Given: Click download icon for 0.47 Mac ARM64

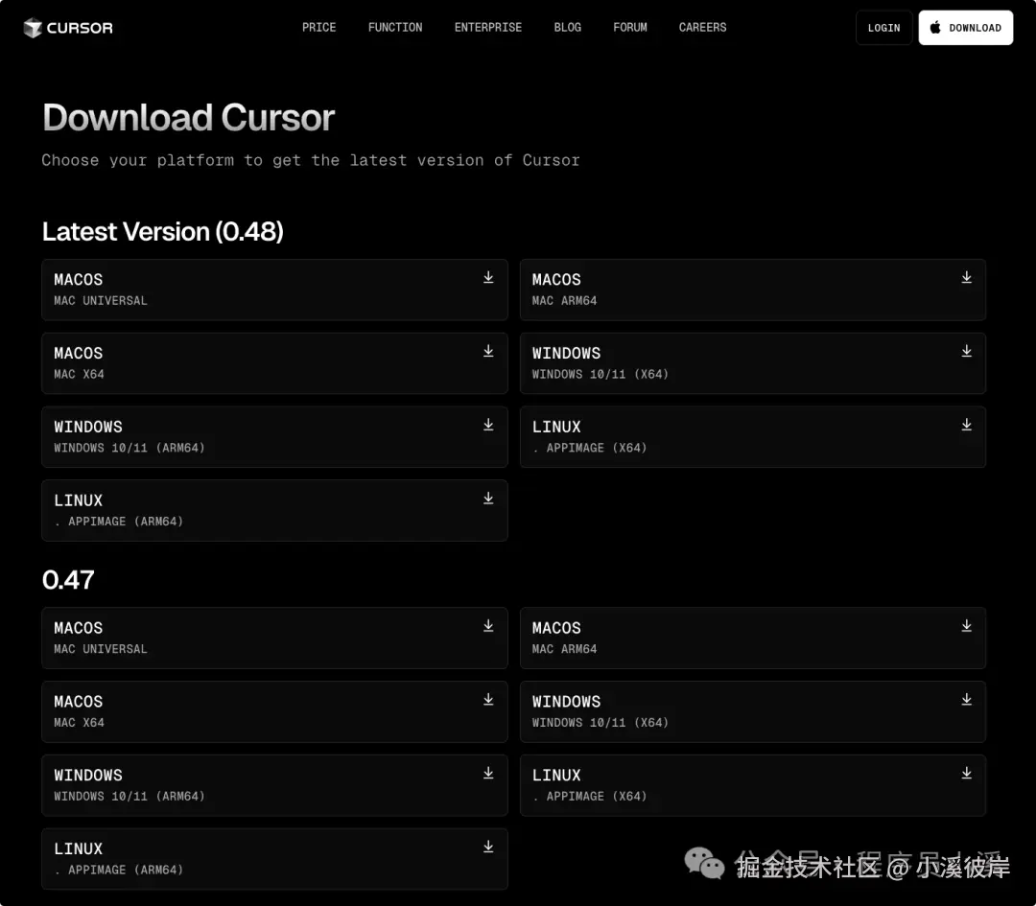Looking at the screenshot, I should coord(967,625).
